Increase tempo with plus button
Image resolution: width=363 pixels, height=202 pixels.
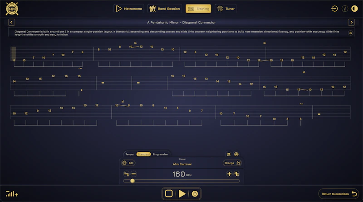[229, 174]
